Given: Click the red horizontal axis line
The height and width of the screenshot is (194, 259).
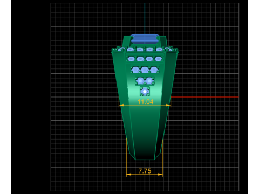Looking at the screenshot, I should coord(205,97).
